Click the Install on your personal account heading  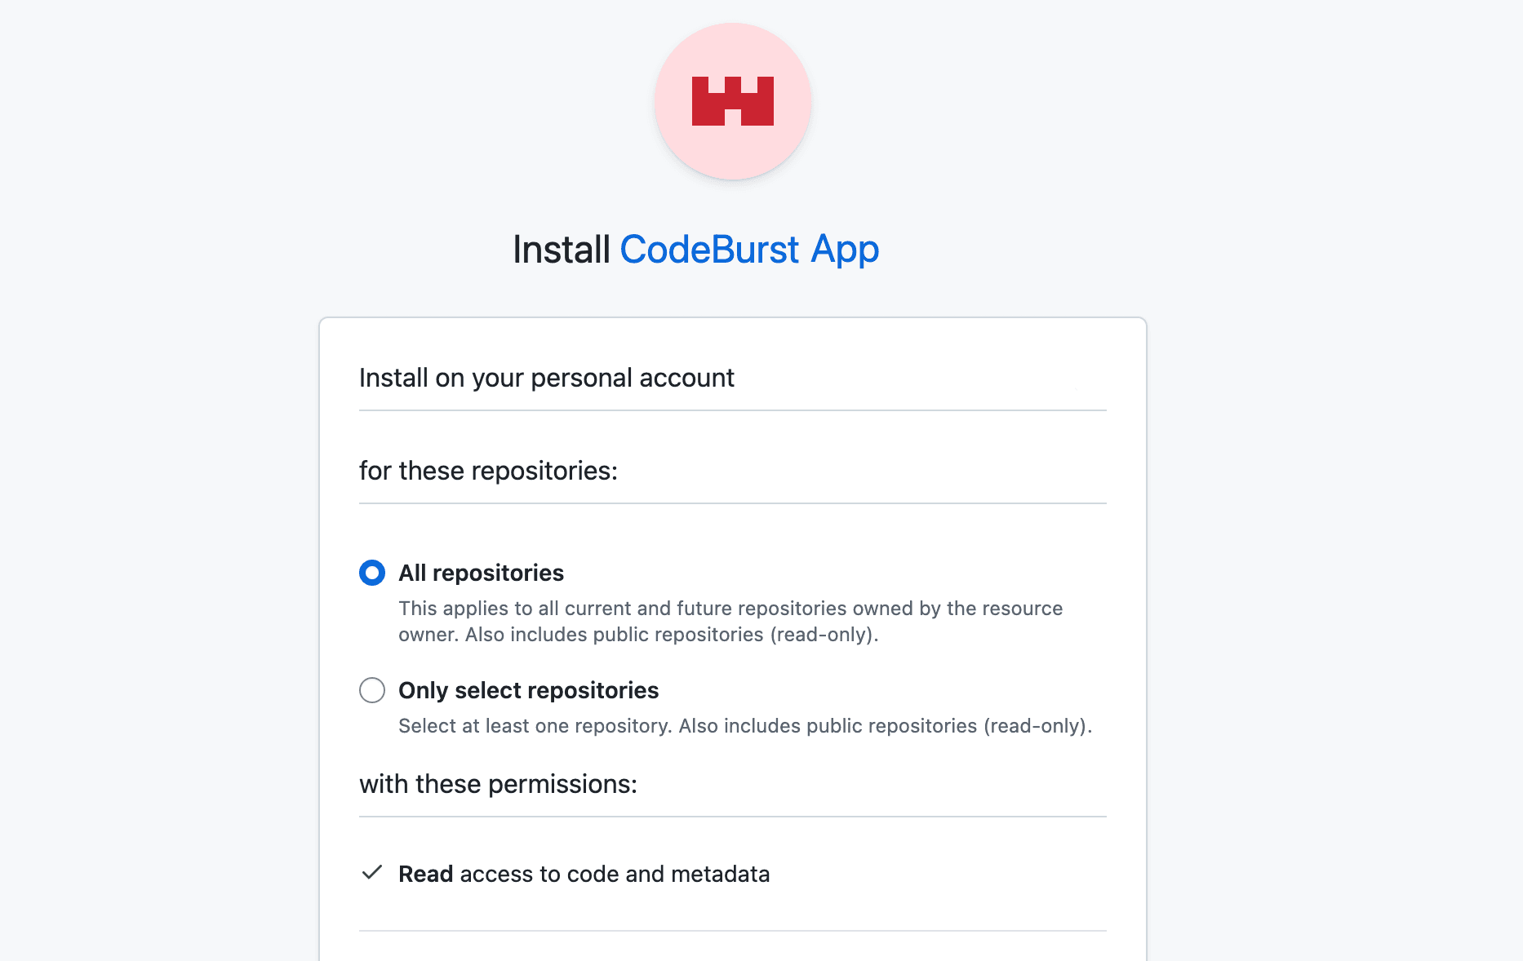click(x=547, y=378)
